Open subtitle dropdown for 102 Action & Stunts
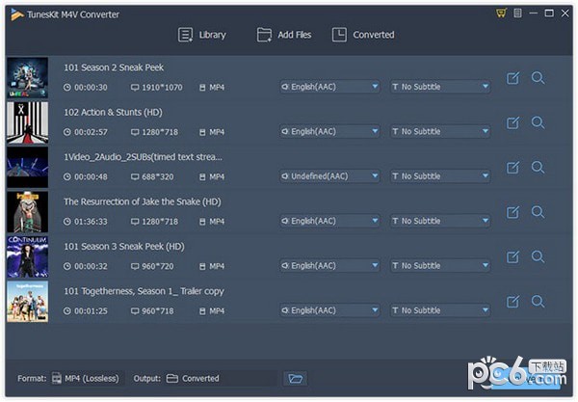This screenshot has width=578, height=402. point(440,131)
